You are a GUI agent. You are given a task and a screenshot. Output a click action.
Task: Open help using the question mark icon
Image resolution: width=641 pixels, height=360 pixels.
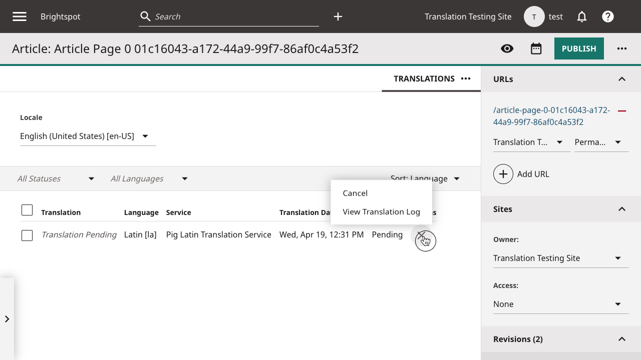(607, 16)
